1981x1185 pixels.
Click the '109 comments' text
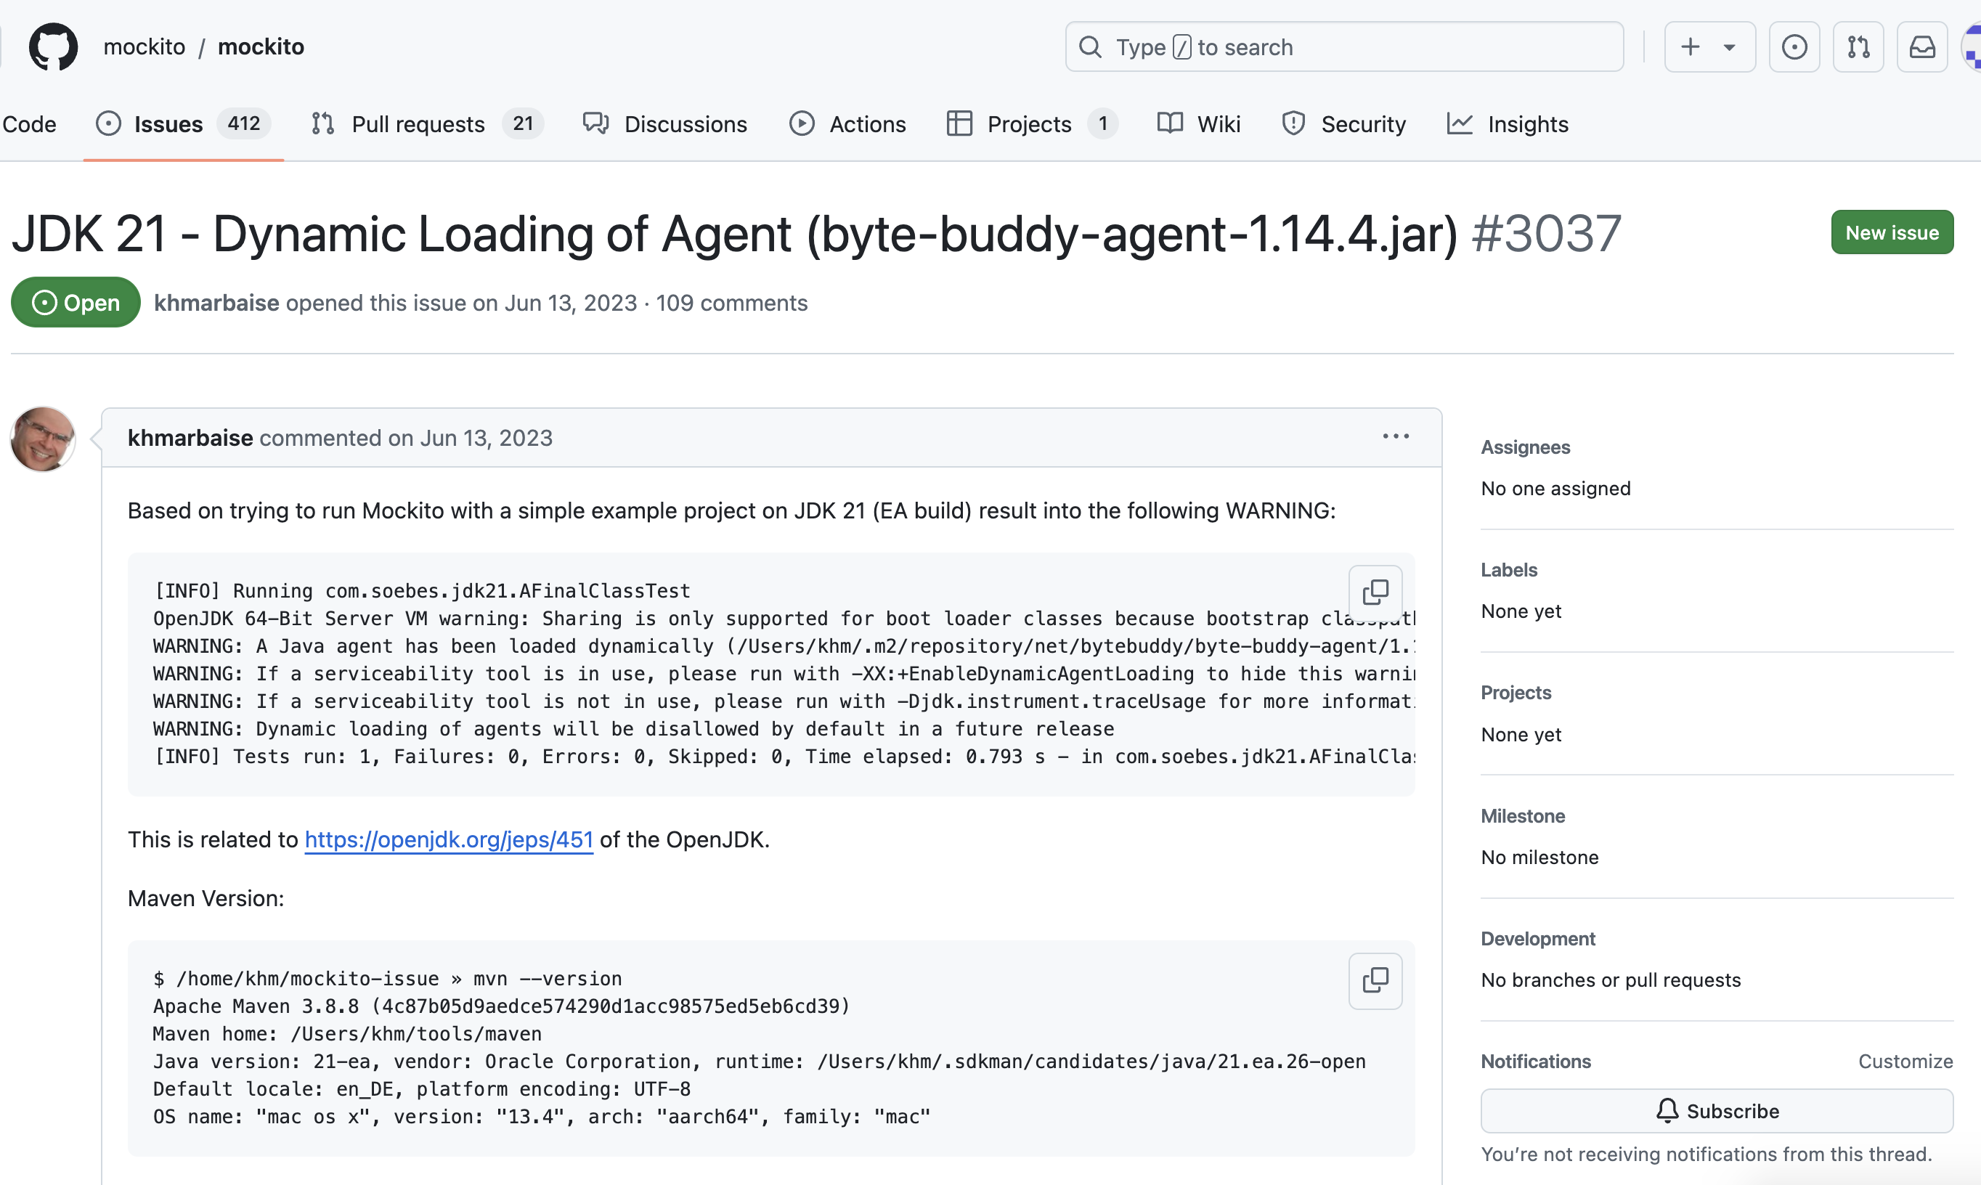(x=731, y=303)
